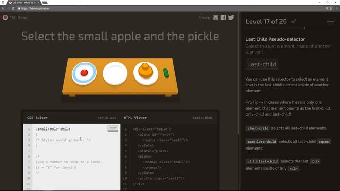Click the 'span:last-child' example code
The image size is (340, 191).
pos(261,142)
